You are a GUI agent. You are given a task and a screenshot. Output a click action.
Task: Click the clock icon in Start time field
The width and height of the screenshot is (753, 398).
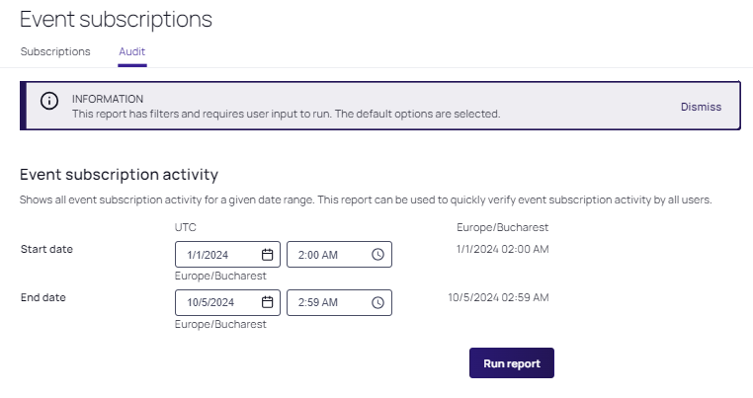(x=377, y=255)
